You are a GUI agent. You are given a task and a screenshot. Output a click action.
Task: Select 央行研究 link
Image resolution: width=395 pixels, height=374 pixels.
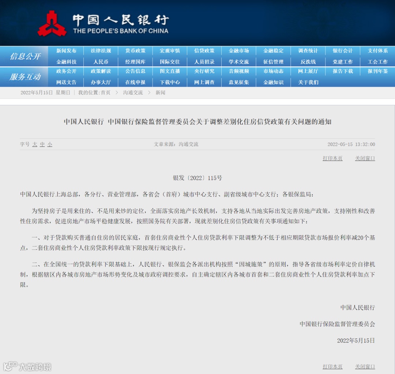point(204,71)
